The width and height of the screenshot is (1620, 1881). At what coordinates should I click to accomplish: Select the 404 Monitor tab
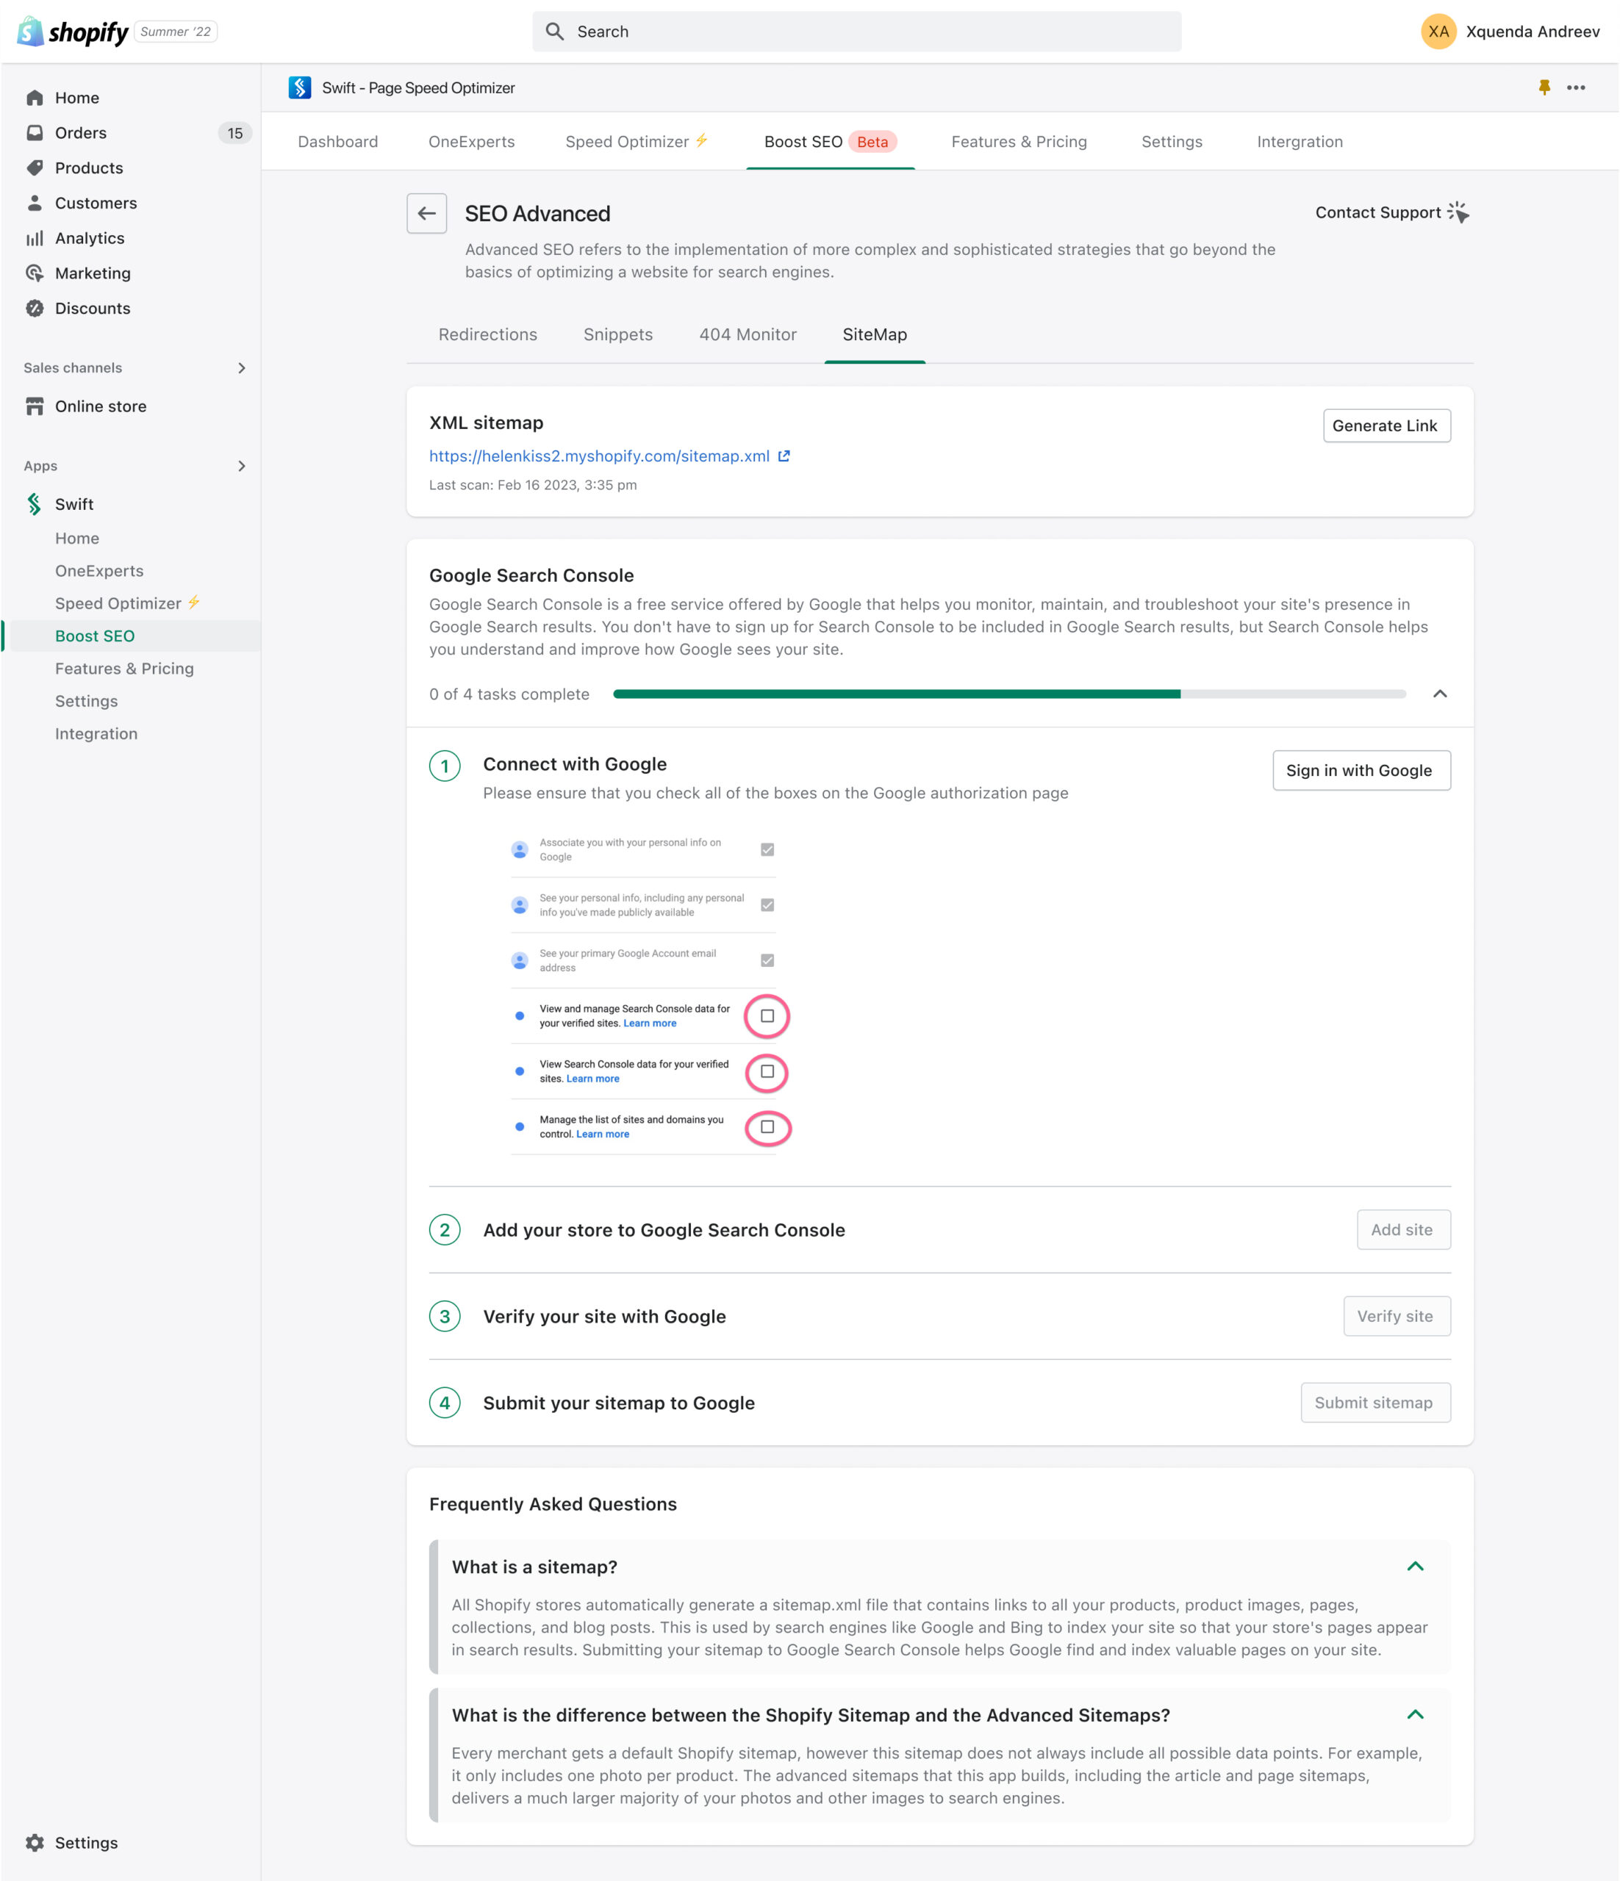tap(748, 334)
